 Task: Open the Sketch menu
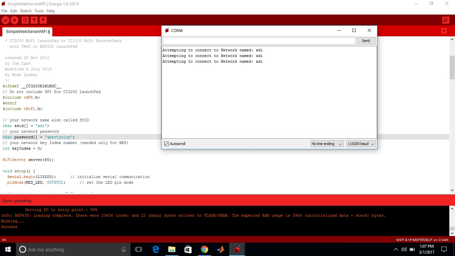[x=26, y=11]
